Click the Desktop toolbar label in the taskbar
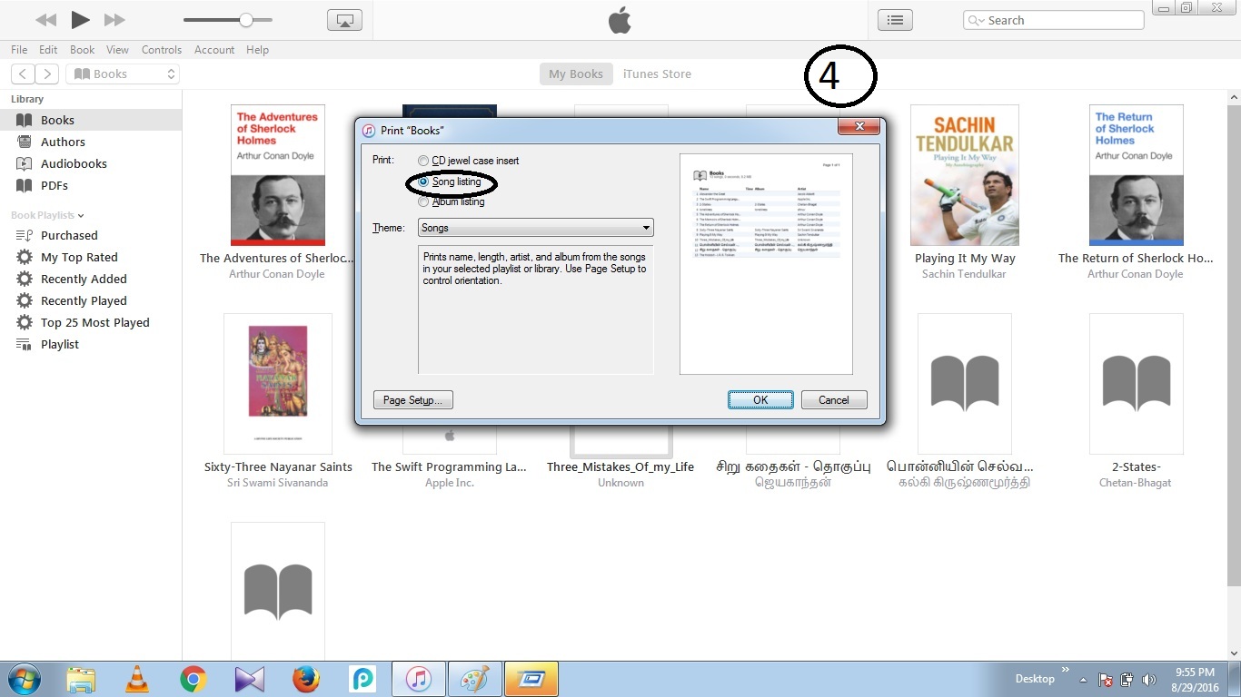This screenshot has width=1241, height=697. (x=1035, y=679)
